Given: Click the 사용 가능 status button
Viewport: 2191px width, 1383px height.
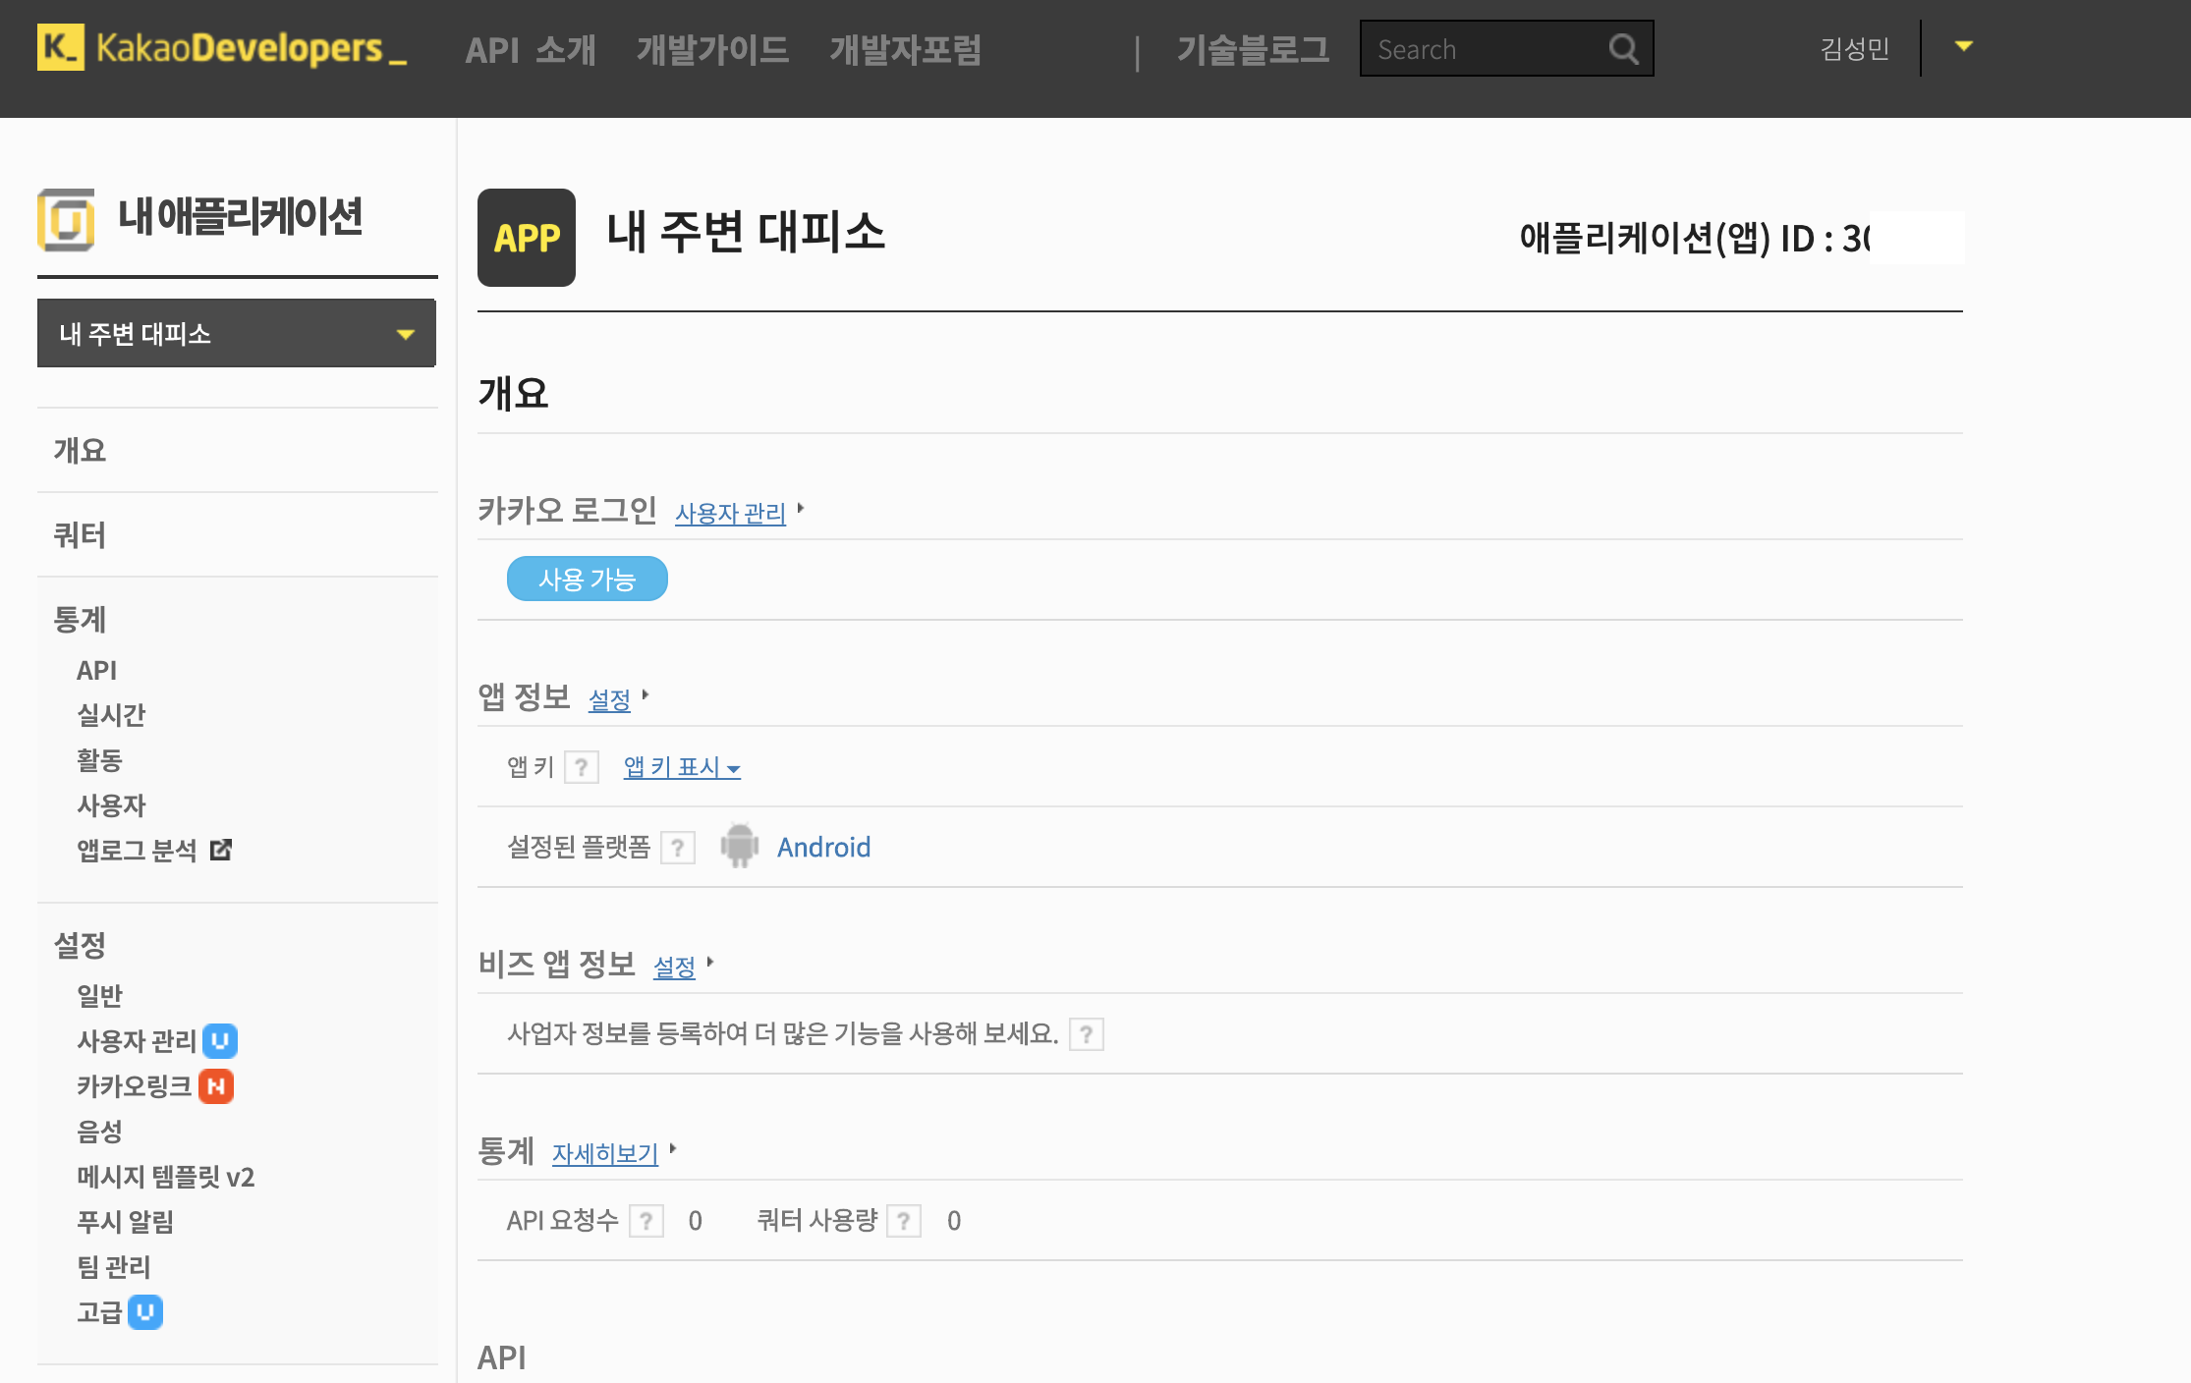Looking at the screenshot, I should [587, 579].
